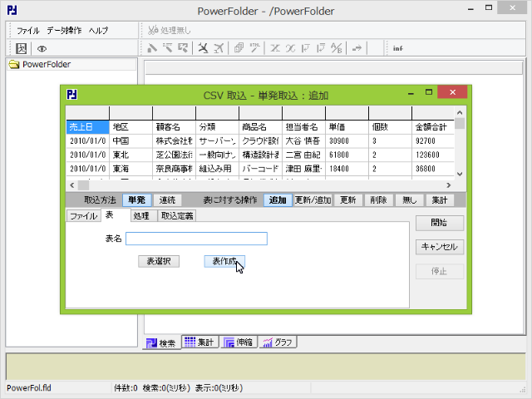Open the ファイル menu
The height and width of the screenshot is (399, 532).
28,30
